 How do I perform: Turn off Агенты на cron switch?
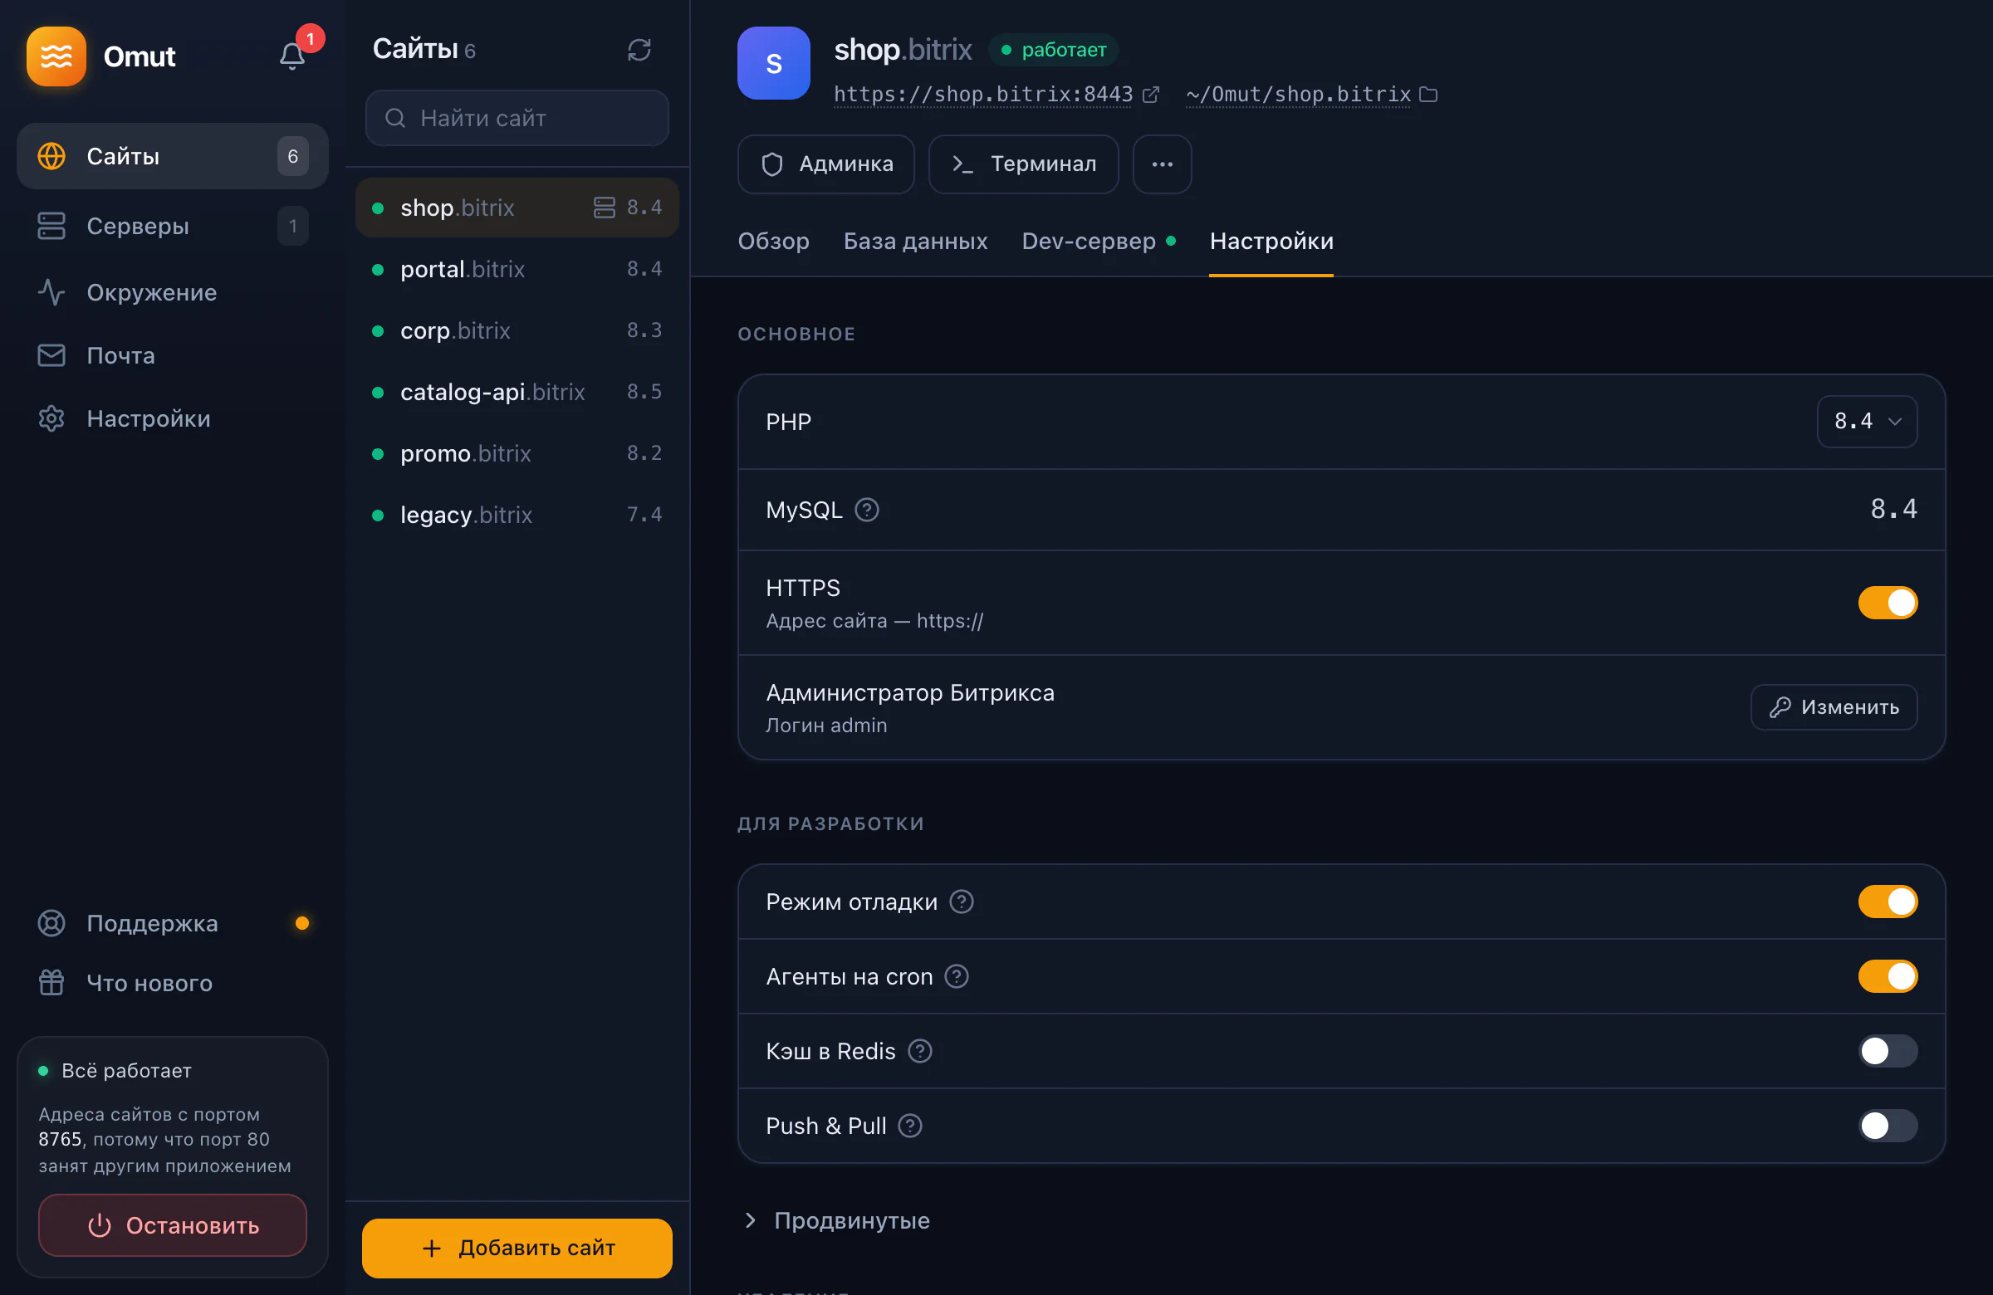(x=1887, y=976)
